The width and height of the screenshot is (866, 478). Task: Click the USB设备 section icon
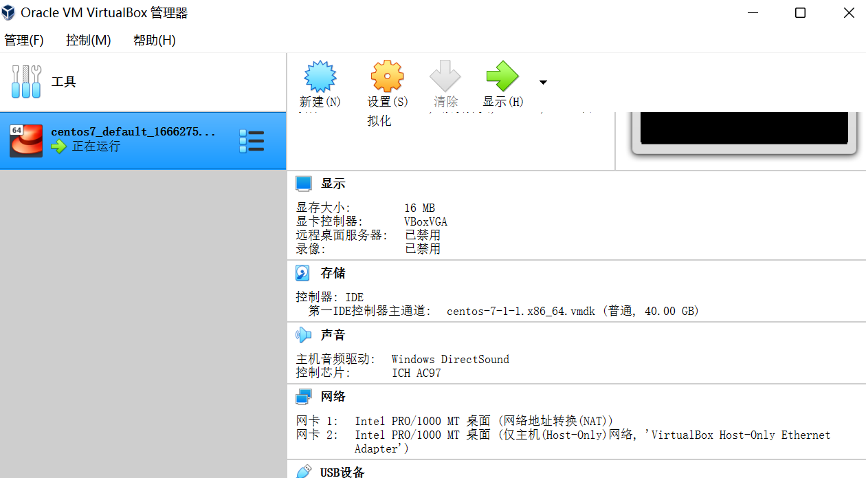(303, 472)
